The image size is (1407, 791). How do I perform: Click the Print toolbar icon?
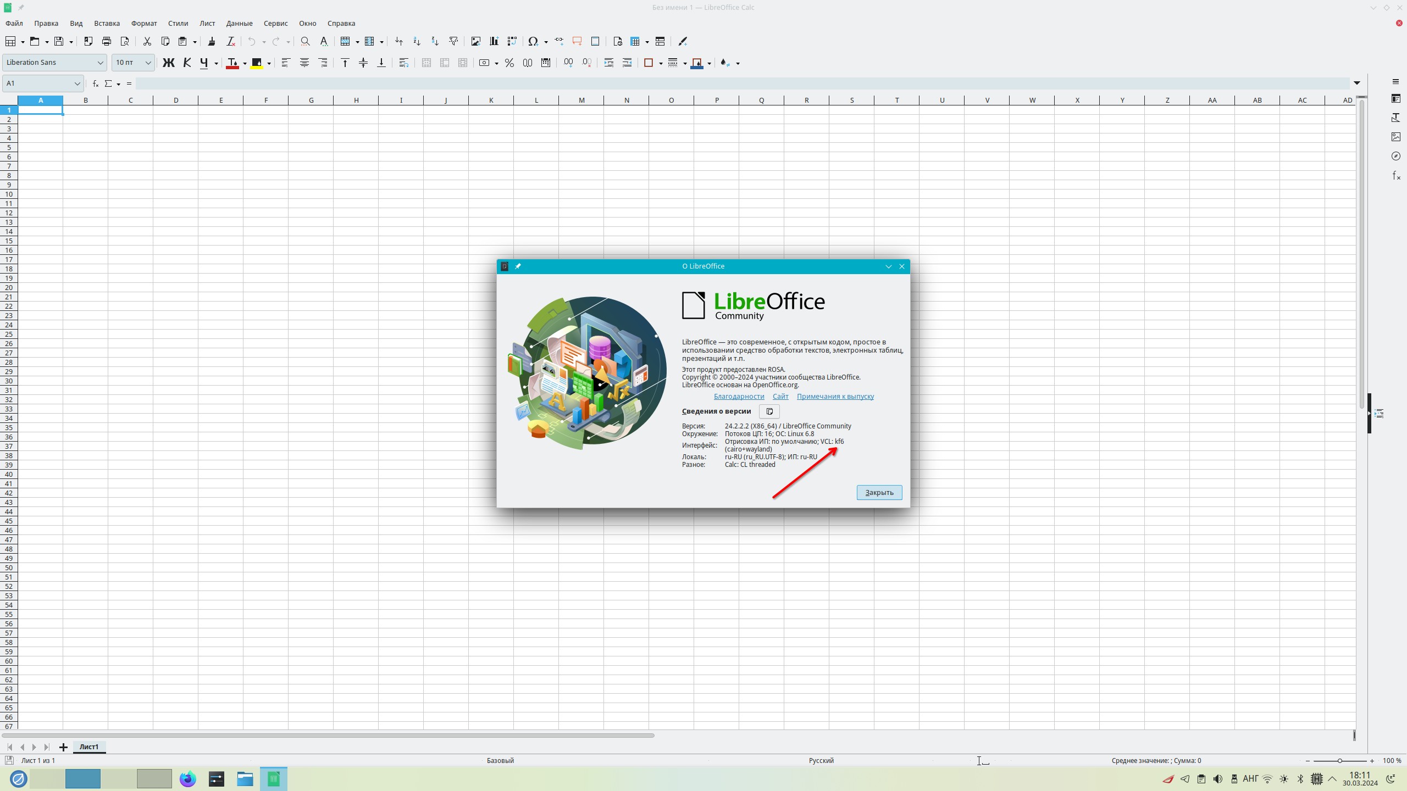107,41
